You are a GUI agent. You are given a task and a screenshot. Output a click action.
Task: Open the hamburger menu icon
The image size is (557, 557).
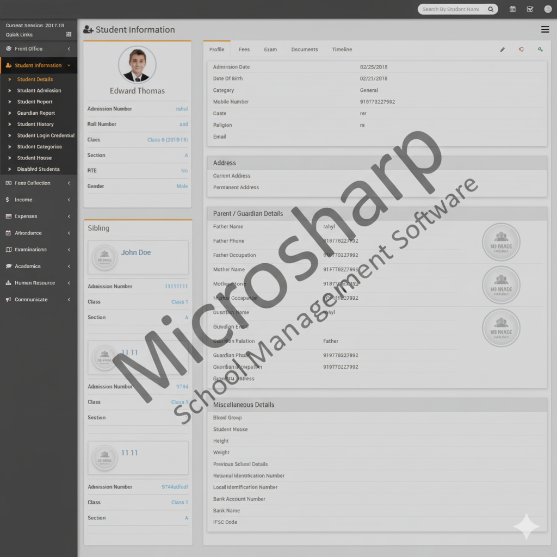click(544, 29)
